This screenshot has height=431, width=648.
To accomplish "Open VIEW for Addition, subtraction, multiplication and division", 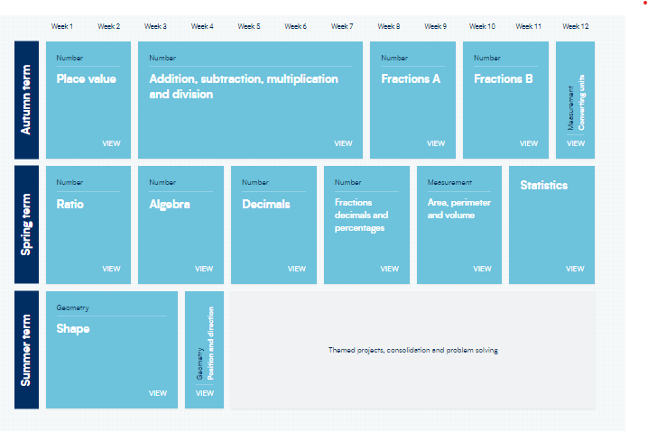I will [343, 143].
